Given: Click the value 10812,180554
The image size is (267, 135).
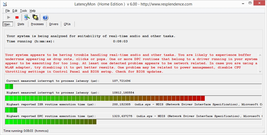Looking at the screenshot, I should tap(123, 93).
